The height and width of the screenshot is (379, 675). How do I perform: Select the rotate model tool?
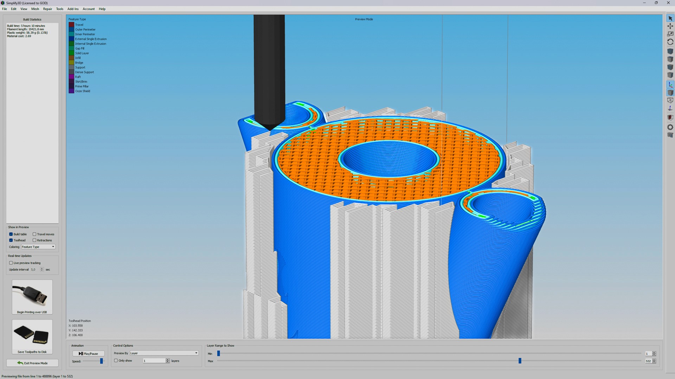(x=670, y=42)
